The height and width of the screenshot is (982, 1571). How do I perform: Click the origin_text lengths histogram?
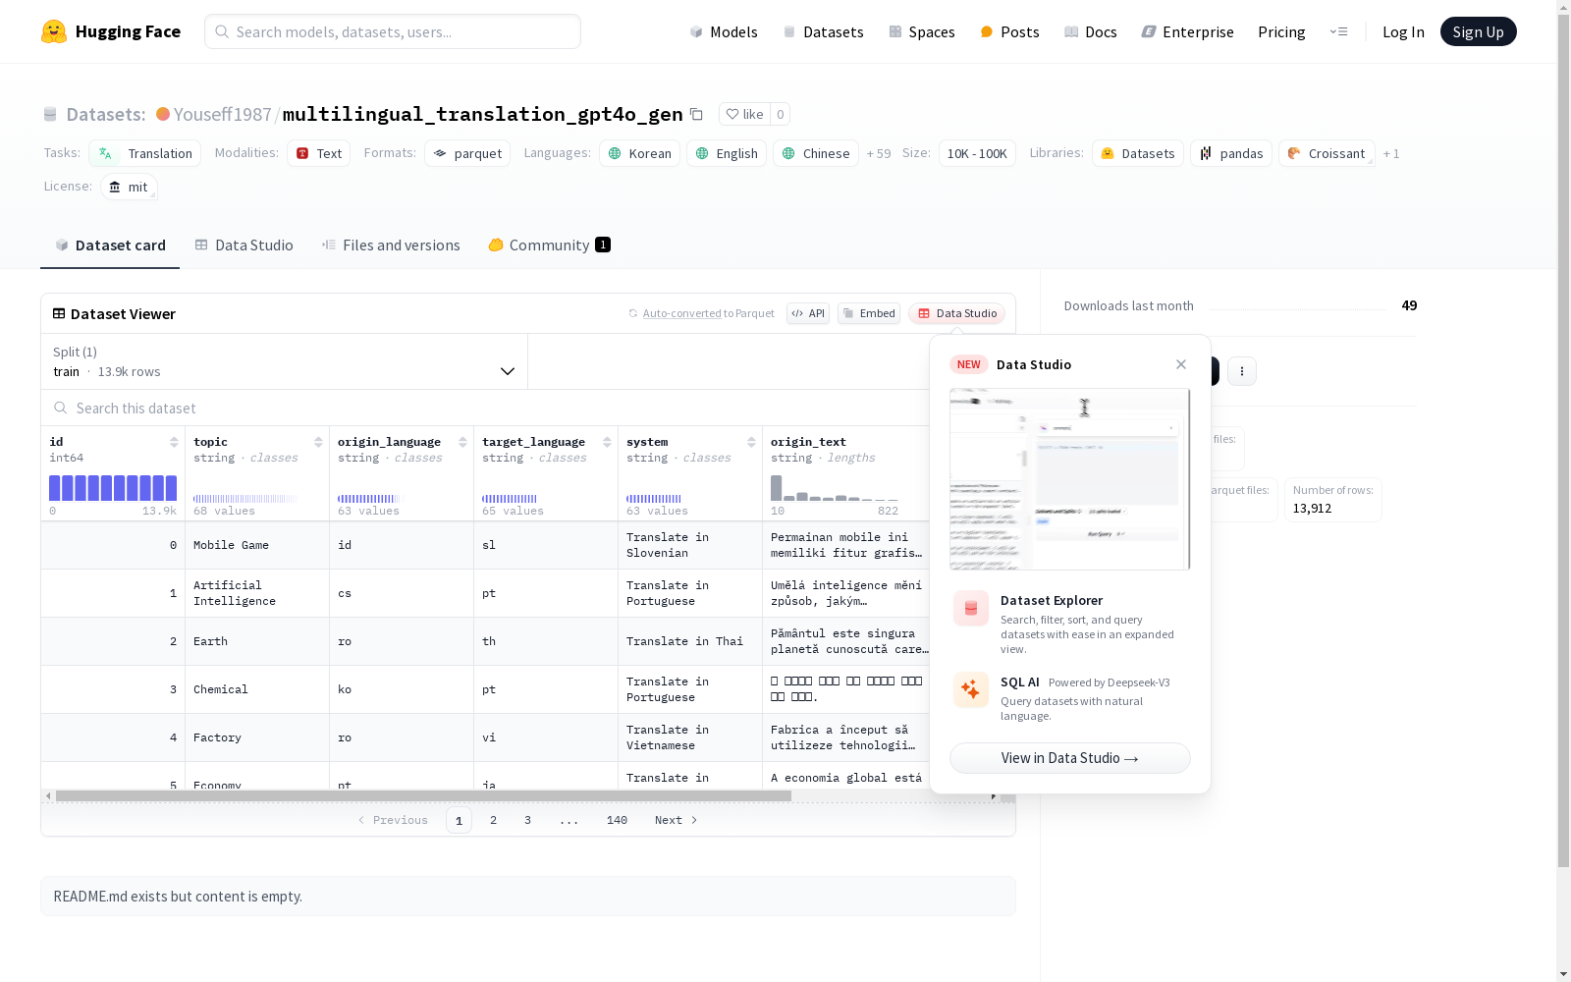(835, 488)
